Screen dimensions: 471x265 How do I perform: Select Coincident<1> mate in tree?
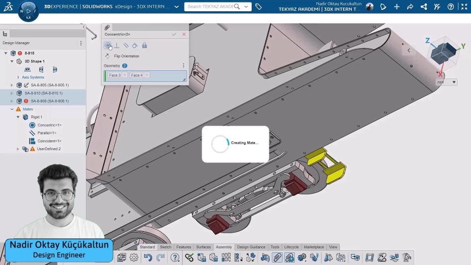(x=49, y=141)
